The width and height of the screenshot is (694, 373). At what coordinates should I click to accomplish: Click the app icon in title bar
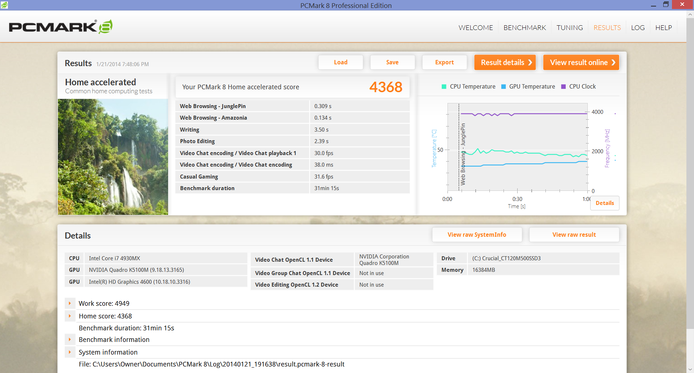[x=4, y=5]
